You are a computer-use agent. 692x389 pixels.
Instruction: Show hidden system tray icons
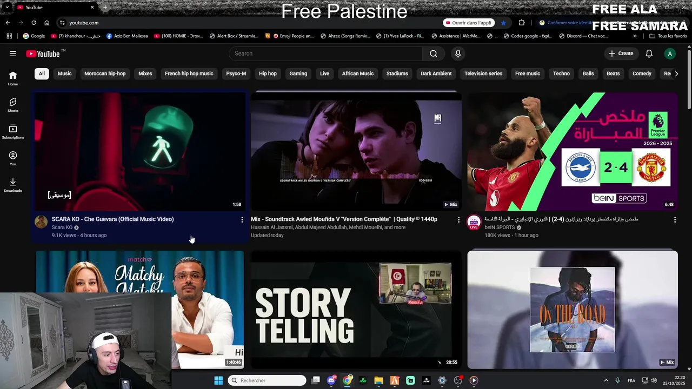click(606, 380)
